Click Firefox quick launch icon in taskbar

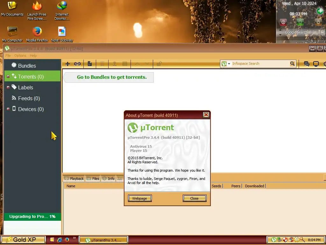tap(67, 240)
